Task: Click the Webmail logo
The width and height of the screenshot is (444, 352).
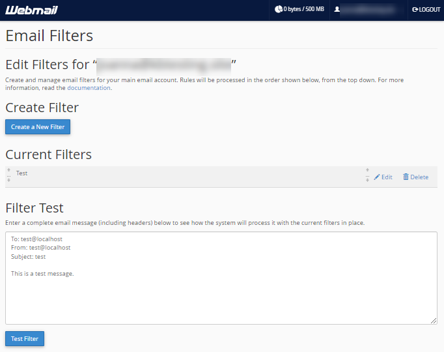Action: click(x=31, y=10)
